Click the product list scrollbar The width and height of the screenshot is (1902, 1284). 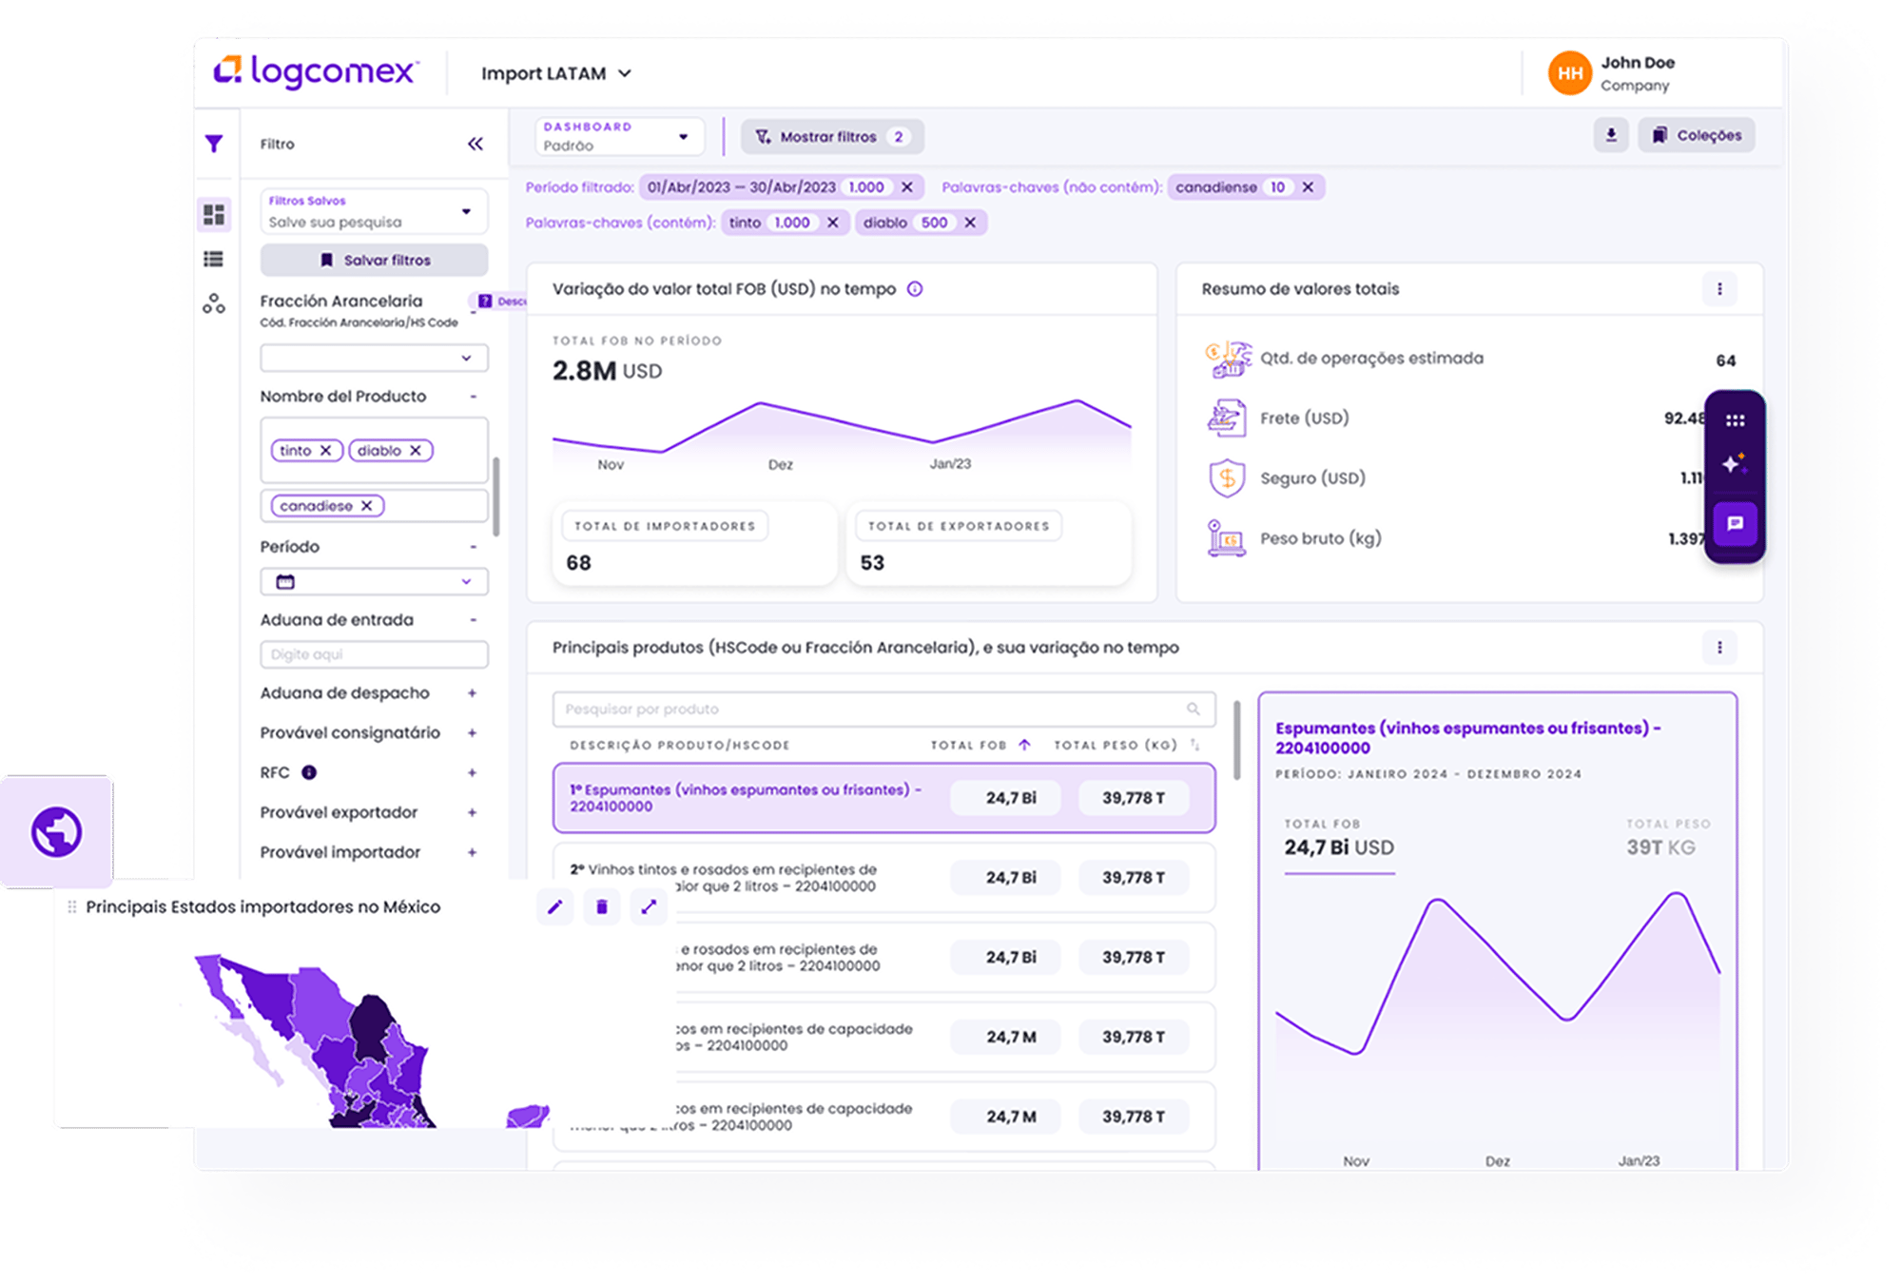pyautogui.click(x=1236, y=740)
